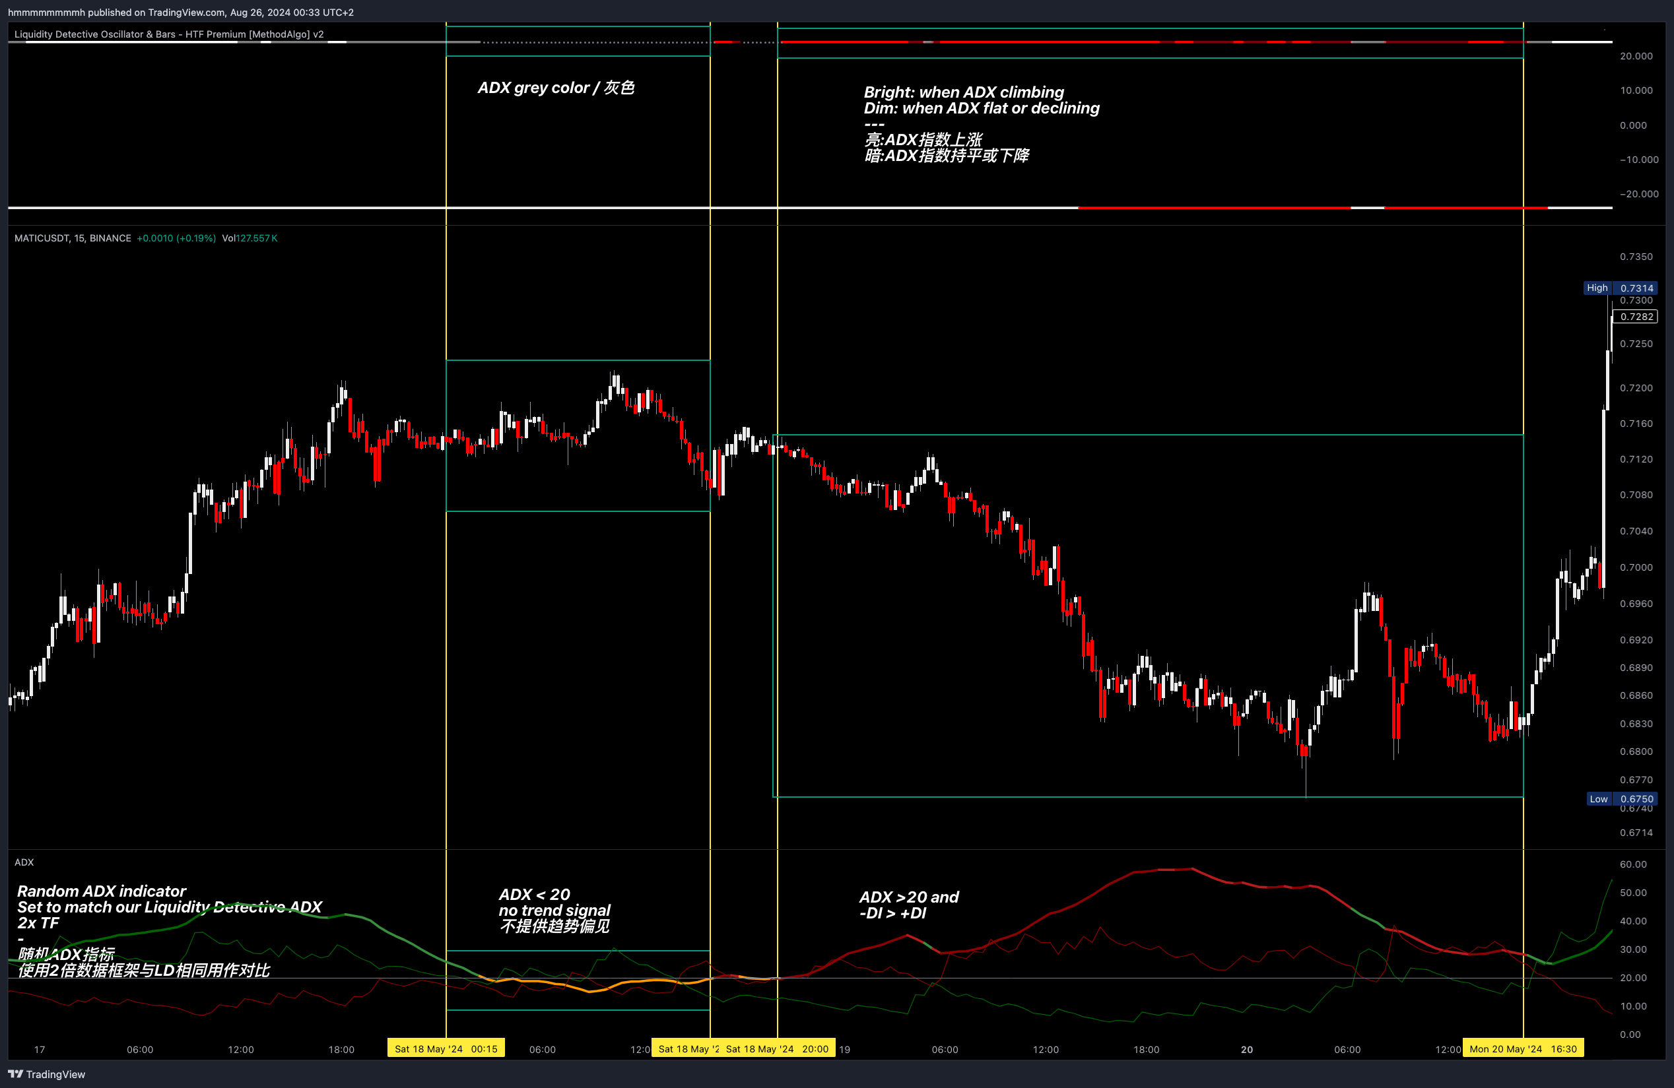Click the bold 20 date label on time axis
Screen dimensions: 1674x1088
(x=1246, y=1049)
